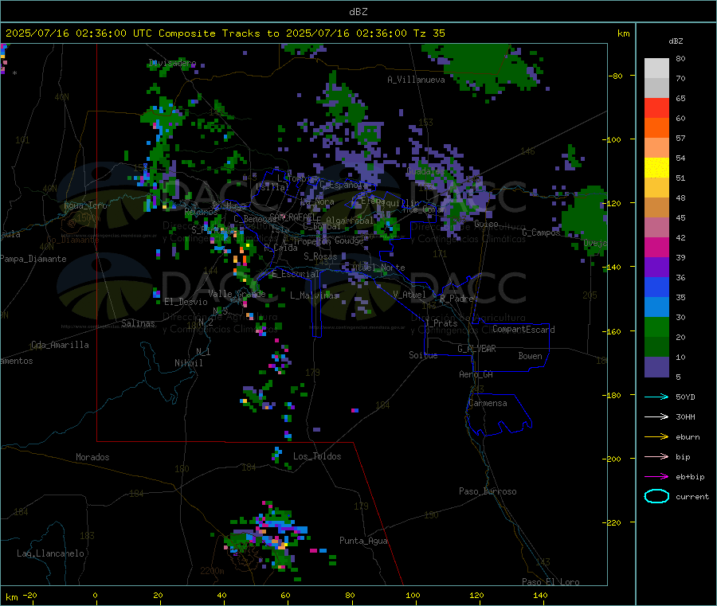This screenshot has height=606, width=717.
Task: Click the 'Punta_Agua' map label
Action: [363, 541]
